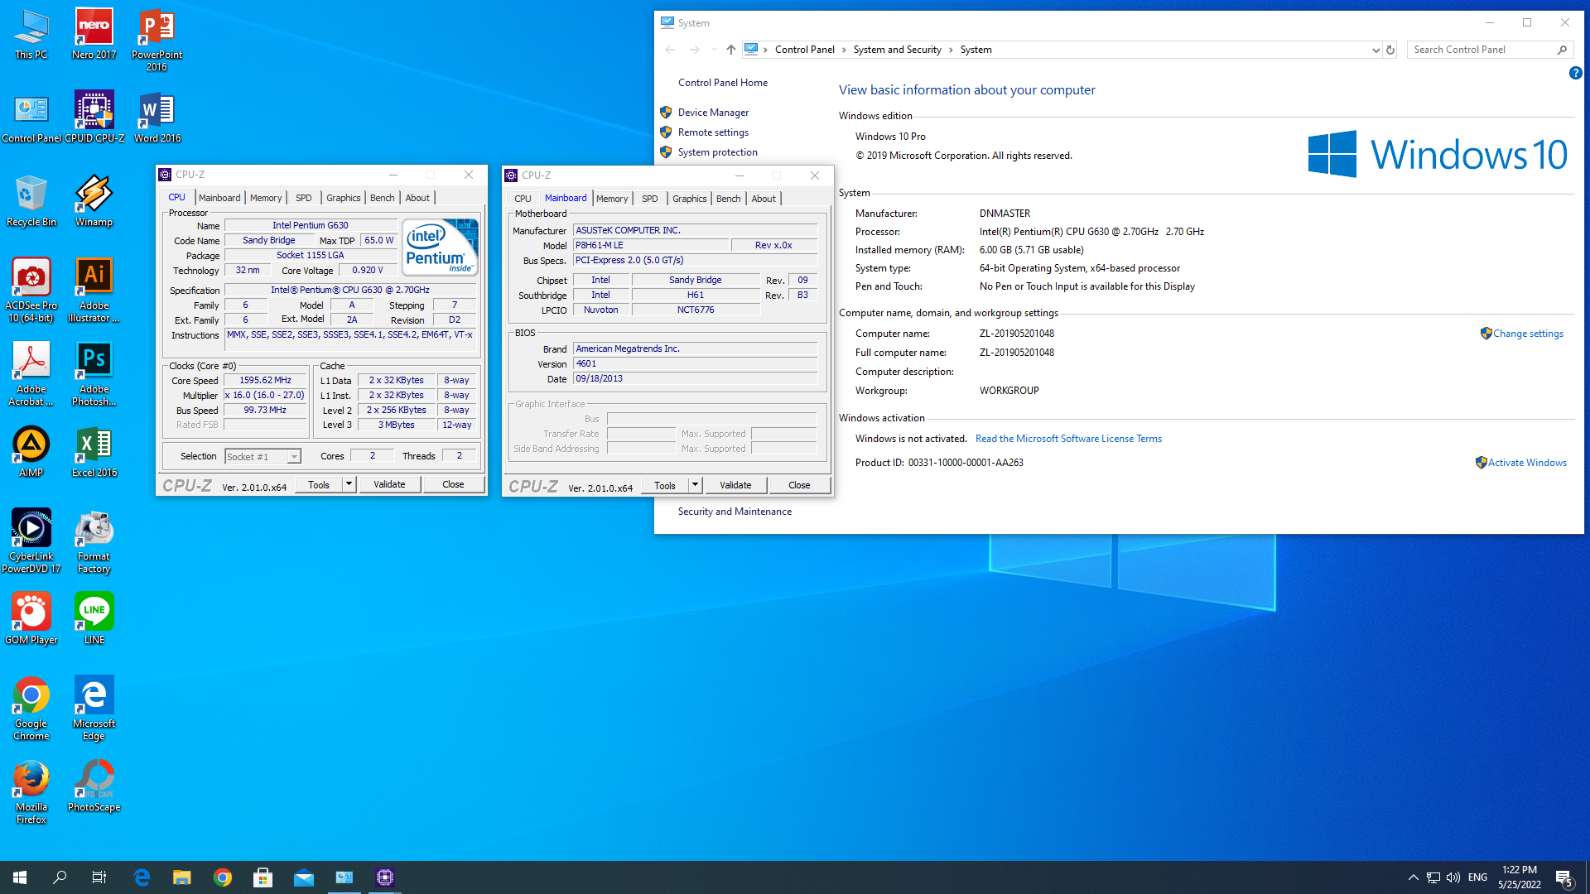Switch to CPU tab in right CPU-Z window

tap(523, 199)
